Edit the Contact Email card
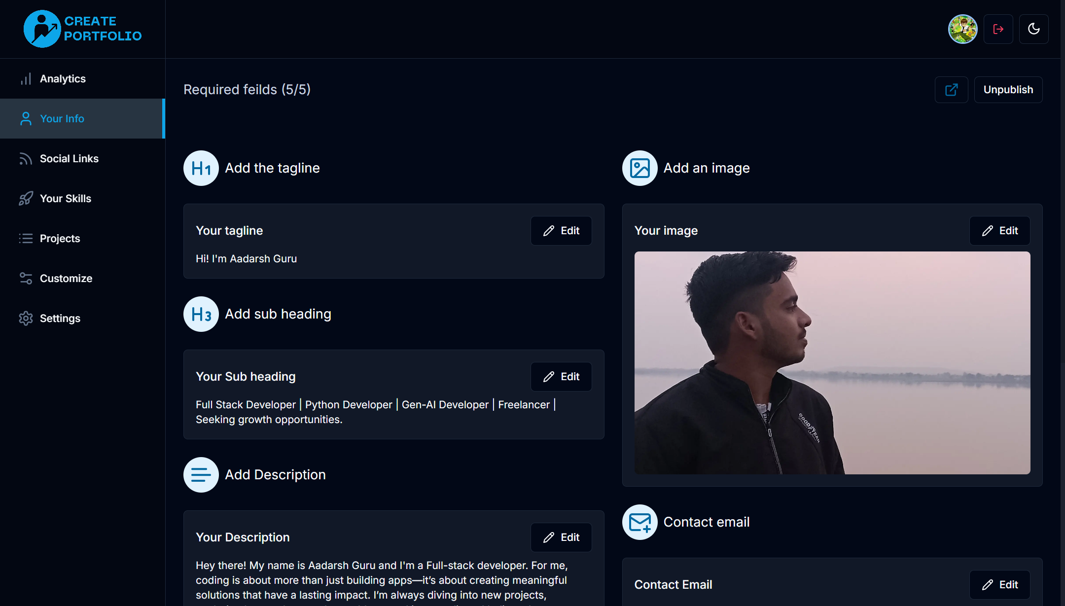 pyautogui.click(x=1000, y=585)
